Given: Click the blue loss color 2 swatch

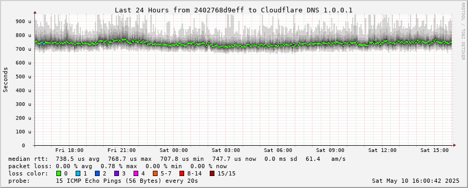Looking at the screenshot, I should (97, 173).
